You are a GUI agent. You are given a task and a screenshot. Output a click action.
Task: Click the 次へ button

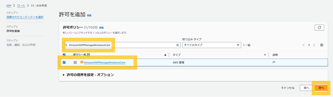click(x=321, y=88)
